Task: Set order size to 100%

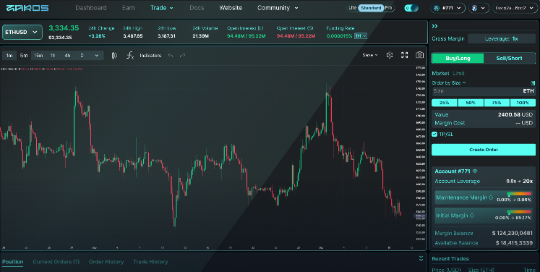Action: pos(523,103)
